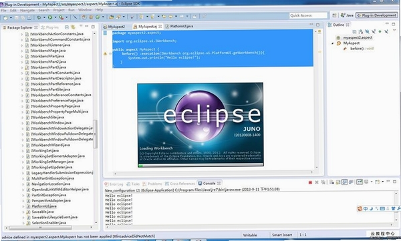Open the Window menu
The image size is (401, 241).
(85, 10)
